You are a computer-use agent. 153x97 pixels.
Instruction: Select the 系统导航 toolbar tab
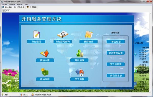coord(8,7)
